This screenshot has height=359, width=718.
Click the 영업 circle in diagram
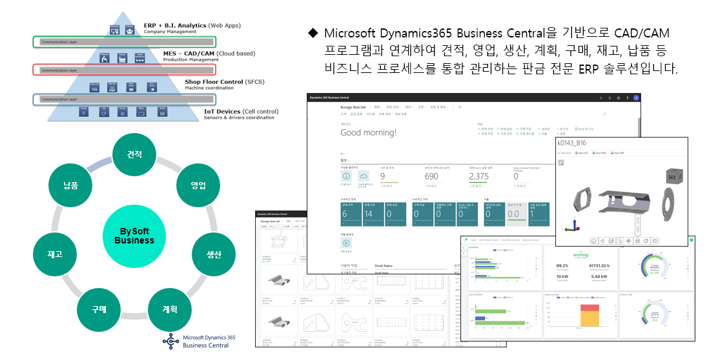pos(198,185)
